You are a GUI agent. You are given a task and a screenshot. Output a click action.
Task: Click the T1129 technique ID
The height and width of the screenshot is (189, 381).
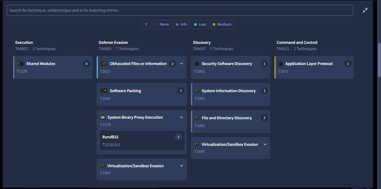click(22, 72)
